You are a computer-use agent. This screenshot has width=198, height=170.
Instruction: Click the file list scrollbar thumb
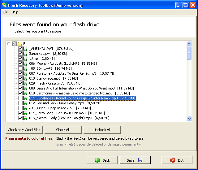click(189, 53)
